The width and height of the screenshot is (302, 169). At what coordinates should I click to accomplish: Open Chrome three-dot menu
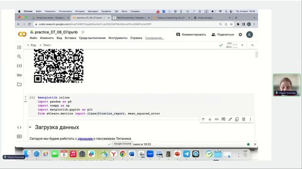point(254,24)
